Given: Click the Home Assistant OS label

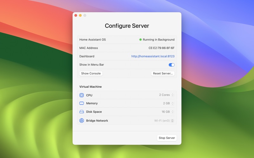Looking at the screenshot, I should coord(92,39).
